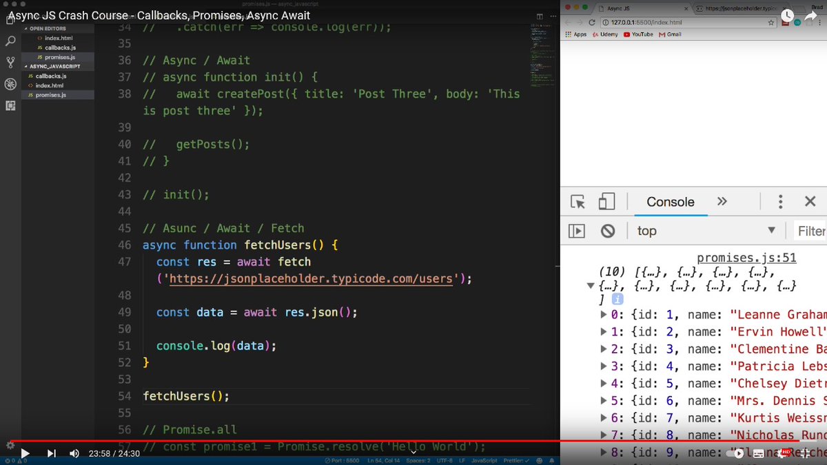Play the YouTube video
The height and width of the screenshot is (465, 827).
25,453
